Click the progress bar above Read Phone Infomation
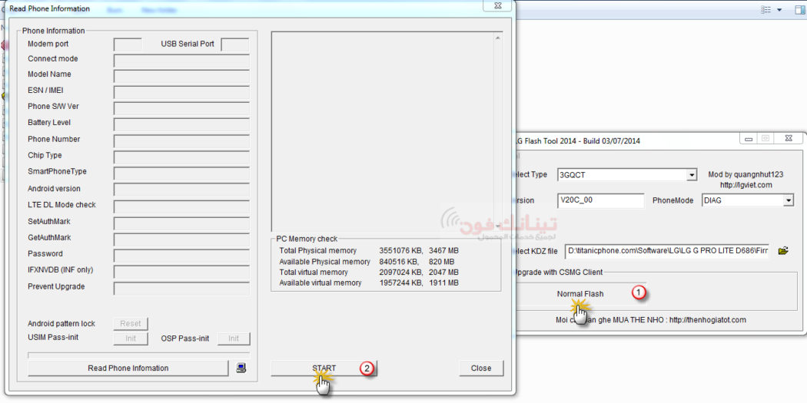 tap(138, 355)
